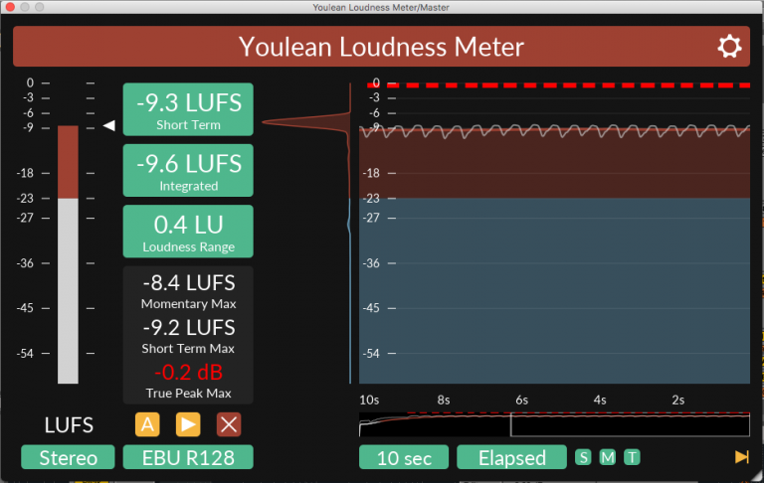
Task: Select the 0.4 LU Loudness Range readout
Action: point(188,232)
